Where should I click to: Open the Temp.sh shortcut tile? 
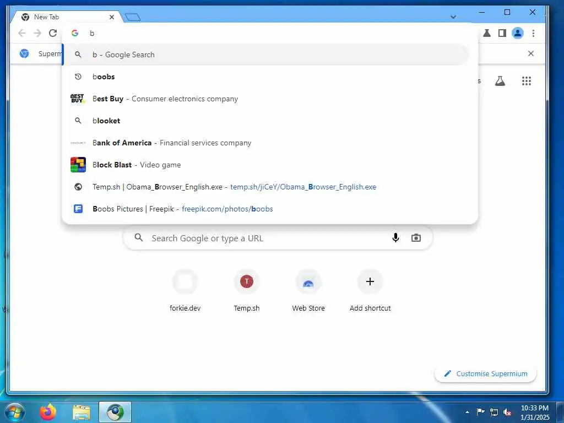(x=247, y=291)
